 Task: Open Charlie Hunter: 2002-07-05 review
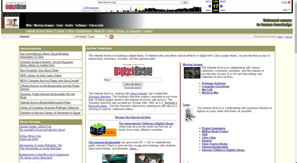click(x=36, y=127)
